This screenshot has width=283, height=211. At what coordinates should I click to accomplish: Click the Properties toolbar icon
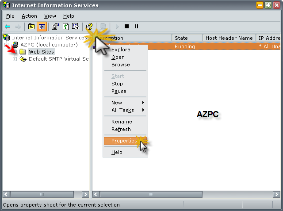[x=55, y=27]
